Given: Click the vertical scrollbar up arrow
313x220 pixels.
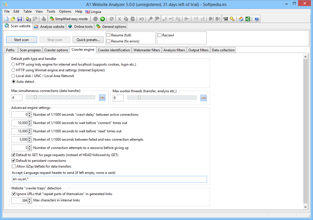Looking at the screenshot, I should tap(306, 57).
